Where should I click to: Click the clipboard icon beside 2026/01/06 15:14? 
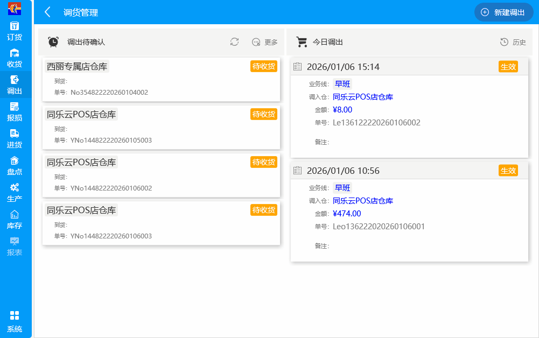pos(297,66)
